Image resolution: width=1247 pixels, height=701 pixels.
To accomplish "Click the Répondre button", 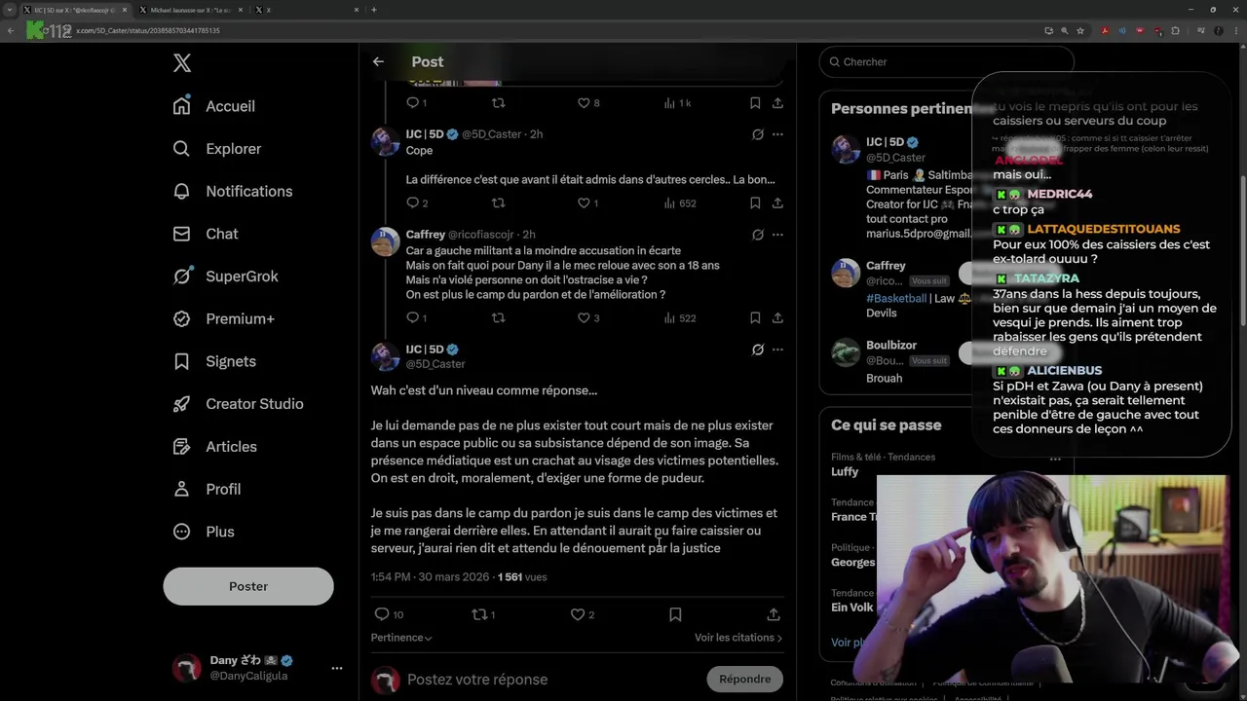I will point(745,680).
